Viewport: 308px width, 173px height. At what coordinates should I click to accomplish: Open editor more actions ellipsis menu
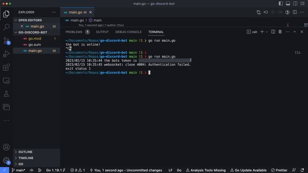tap(302, 12)
